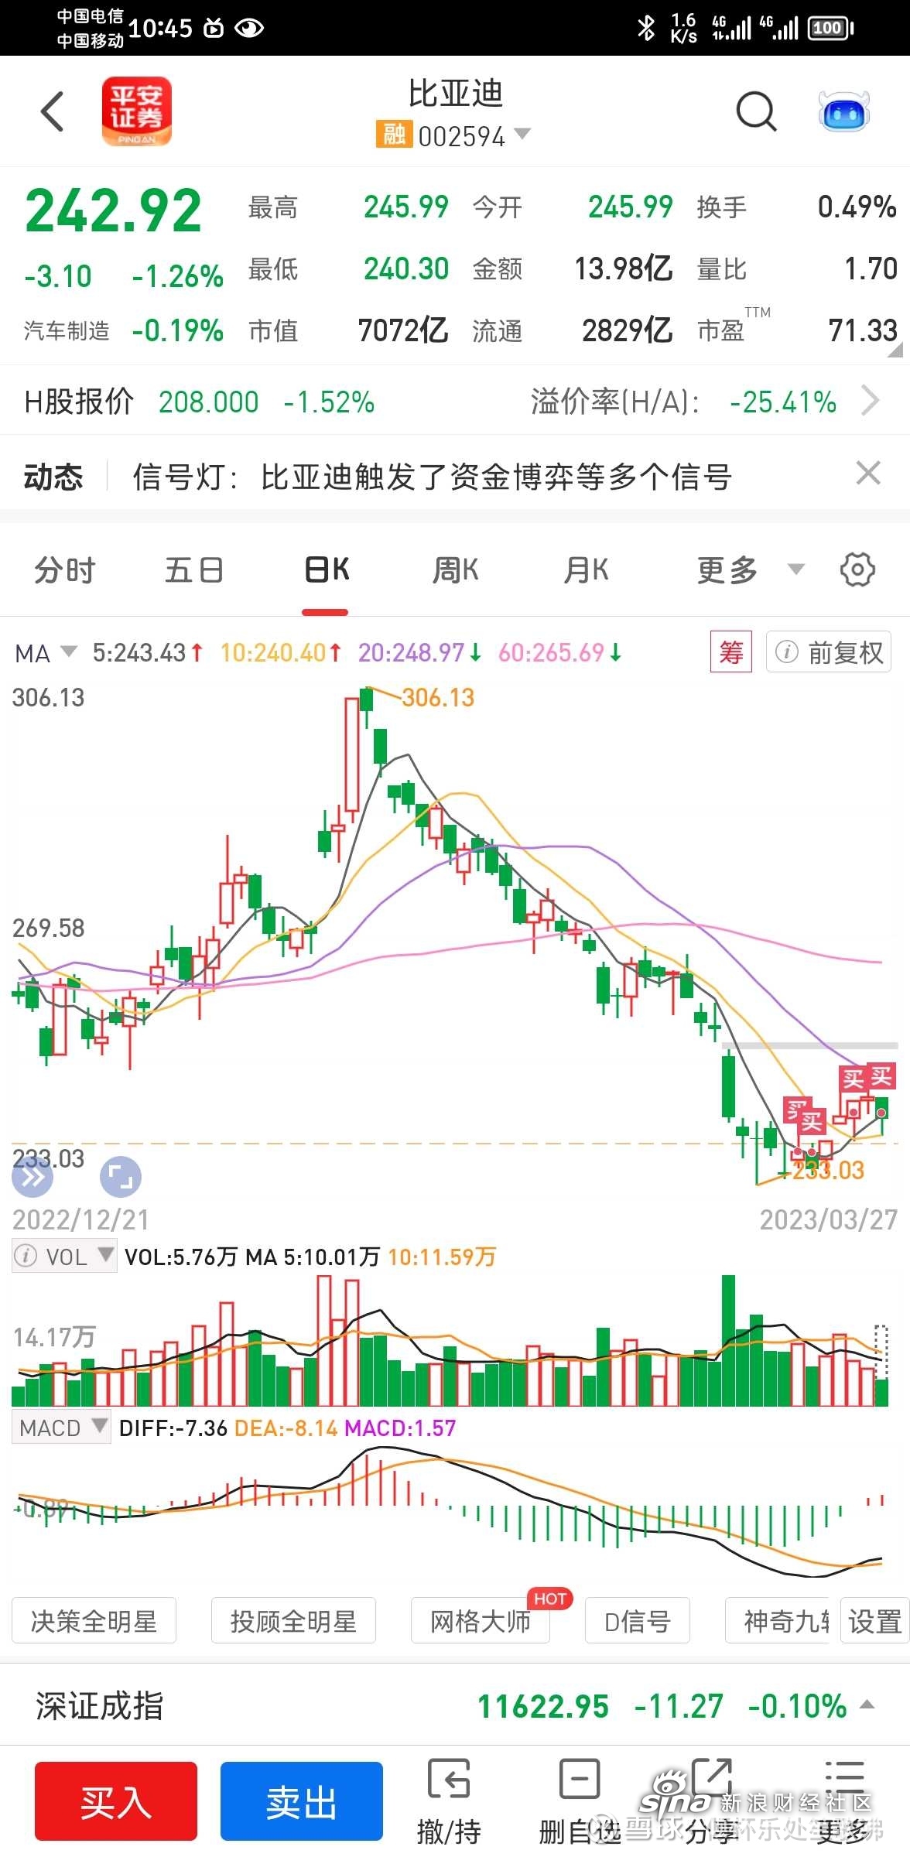Screen dimensions: 910x1857
Task: Change 前复权 adjustment mode
Action: [829, 652]
